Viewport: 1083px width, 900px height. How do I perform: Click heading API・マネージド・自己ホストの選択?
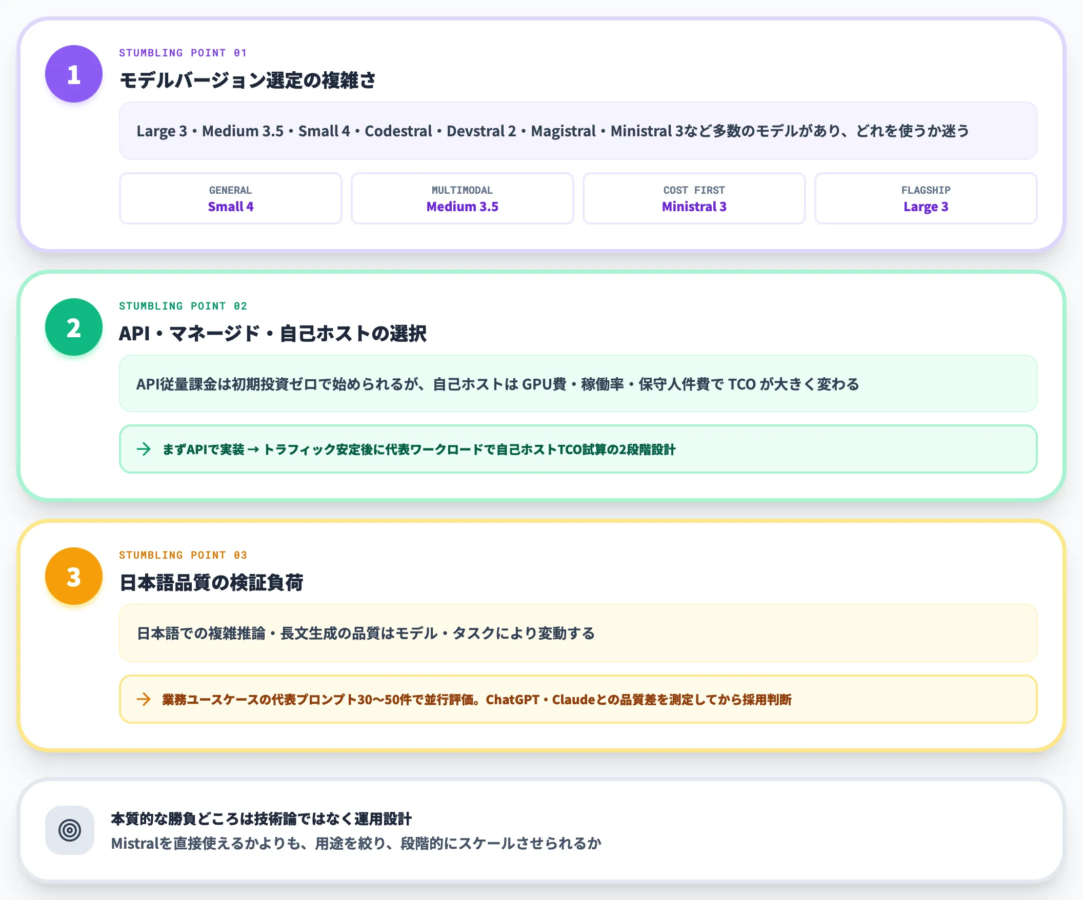tap(273, 333)
